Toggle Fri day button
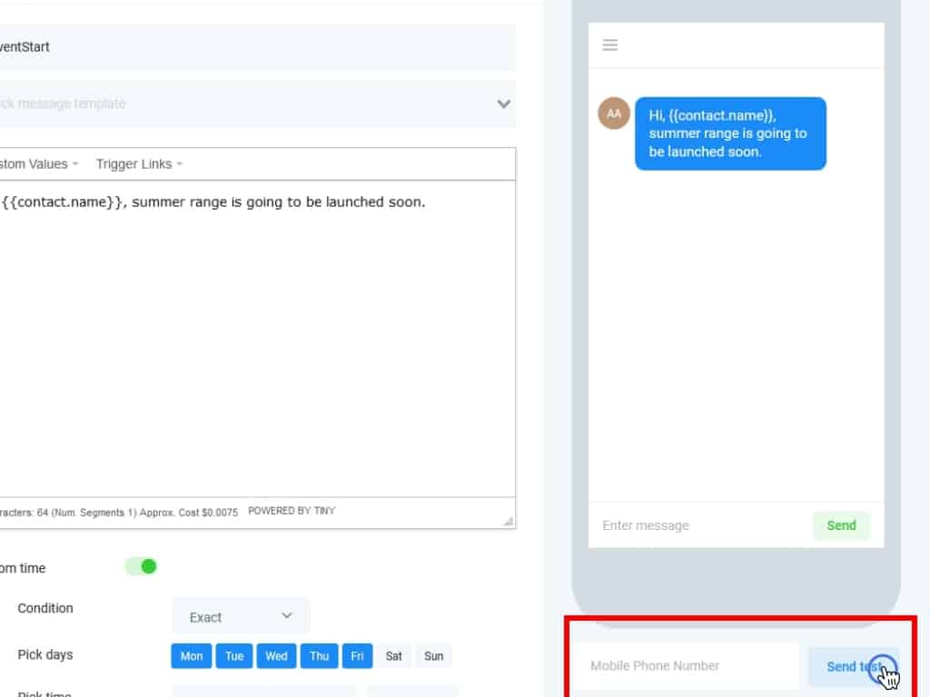Screen dimensions: 930x697 pyautogui.click(x=357, y=656)
